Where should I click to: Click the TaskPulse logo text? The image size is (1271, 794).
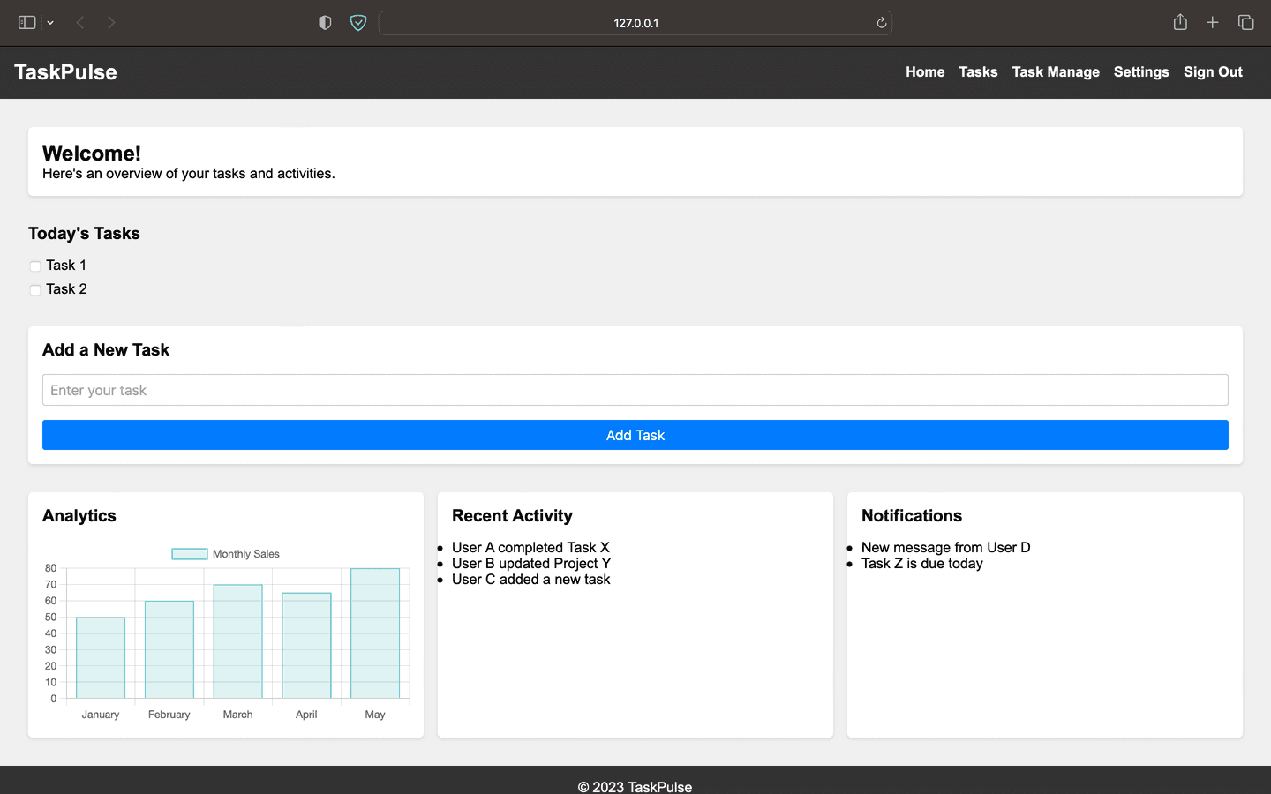tap(65, 72)
